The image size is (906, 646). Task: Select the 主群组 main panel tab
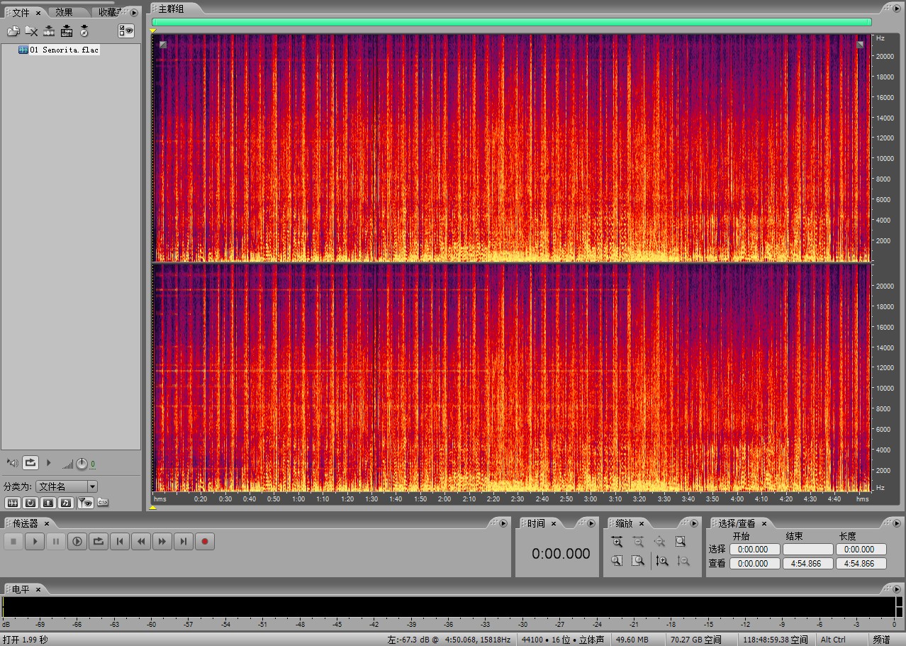click(x=171, y=9)
